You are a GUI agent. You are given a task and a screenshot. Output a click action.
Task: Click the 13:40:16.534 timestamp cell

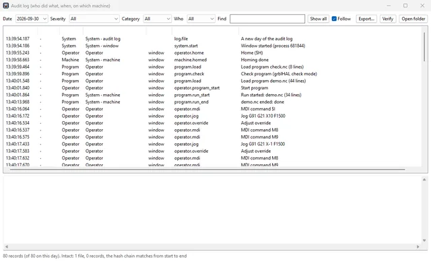[x=18, y=123]
